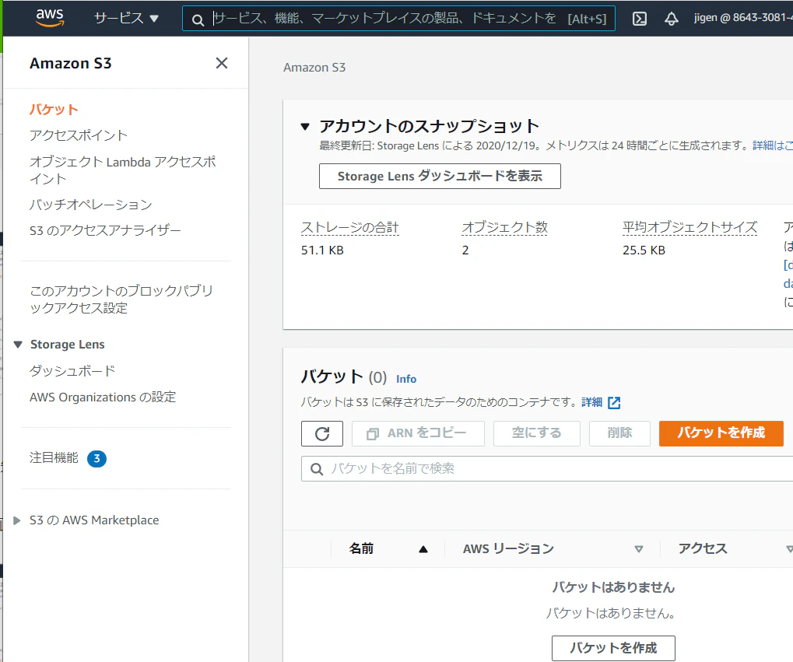Viewport: 793px width, 662px height.
Task: Click the 注目機能 badge showing 3
Action: 96,459
